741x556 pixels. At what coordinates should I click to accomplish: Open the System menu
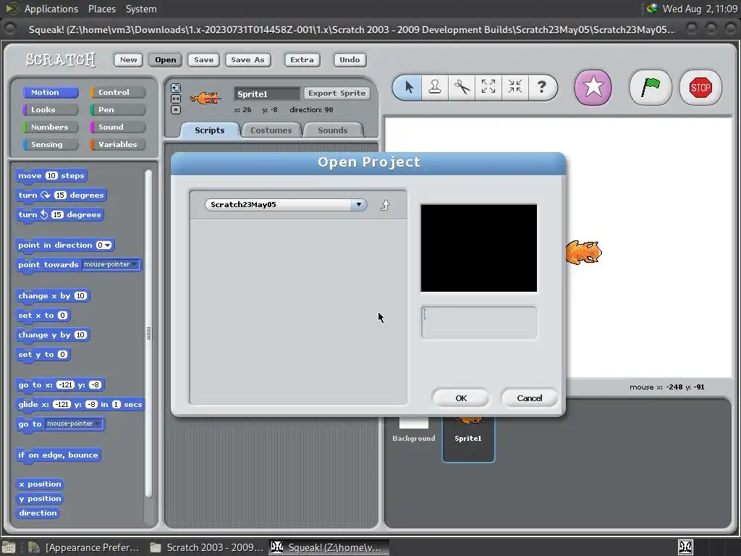[x=141, y=9]
